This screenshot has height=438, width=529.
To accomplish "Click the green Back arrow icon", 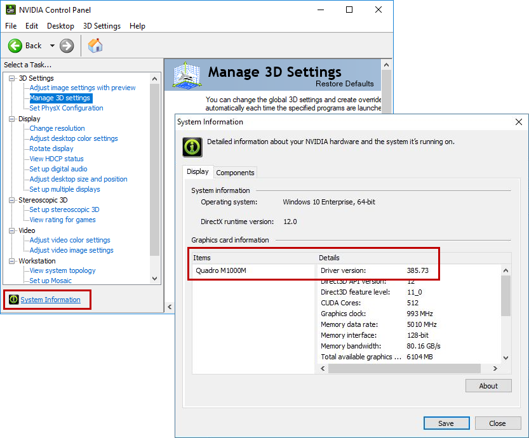I will (15, 46).
